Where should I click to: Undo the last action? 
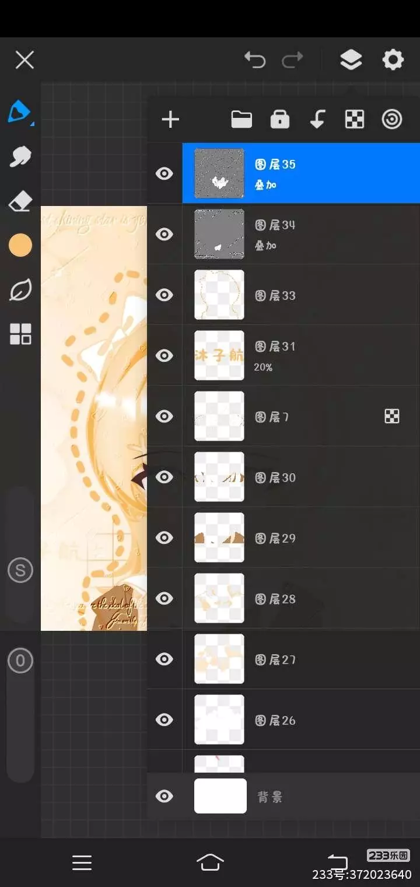(255, 60)
